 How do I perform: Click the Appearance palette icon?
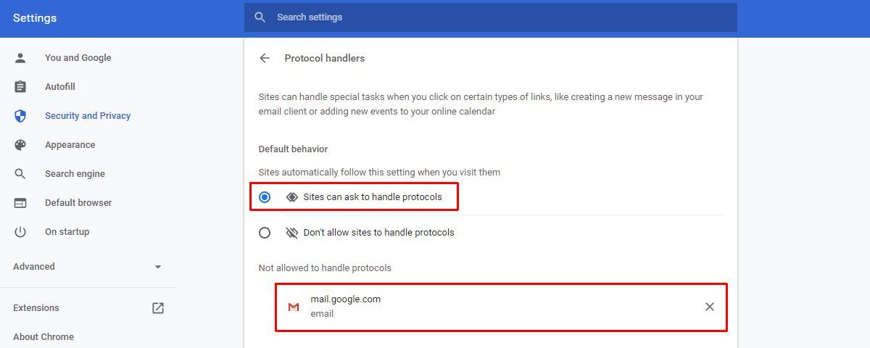(20, 145)
